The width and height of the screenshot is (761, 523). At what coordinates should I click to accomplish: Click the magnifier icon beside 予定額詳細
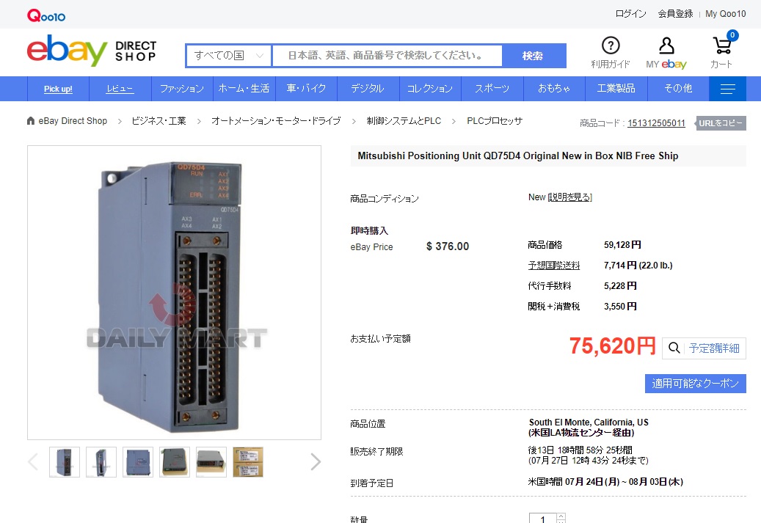pos(674,348)
